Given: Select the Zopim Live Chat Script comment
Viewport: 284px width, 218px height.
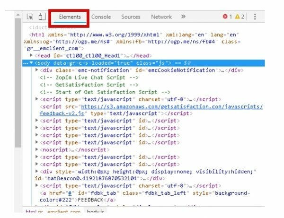Looking at the screenshot, I should [x=89, y=78].
